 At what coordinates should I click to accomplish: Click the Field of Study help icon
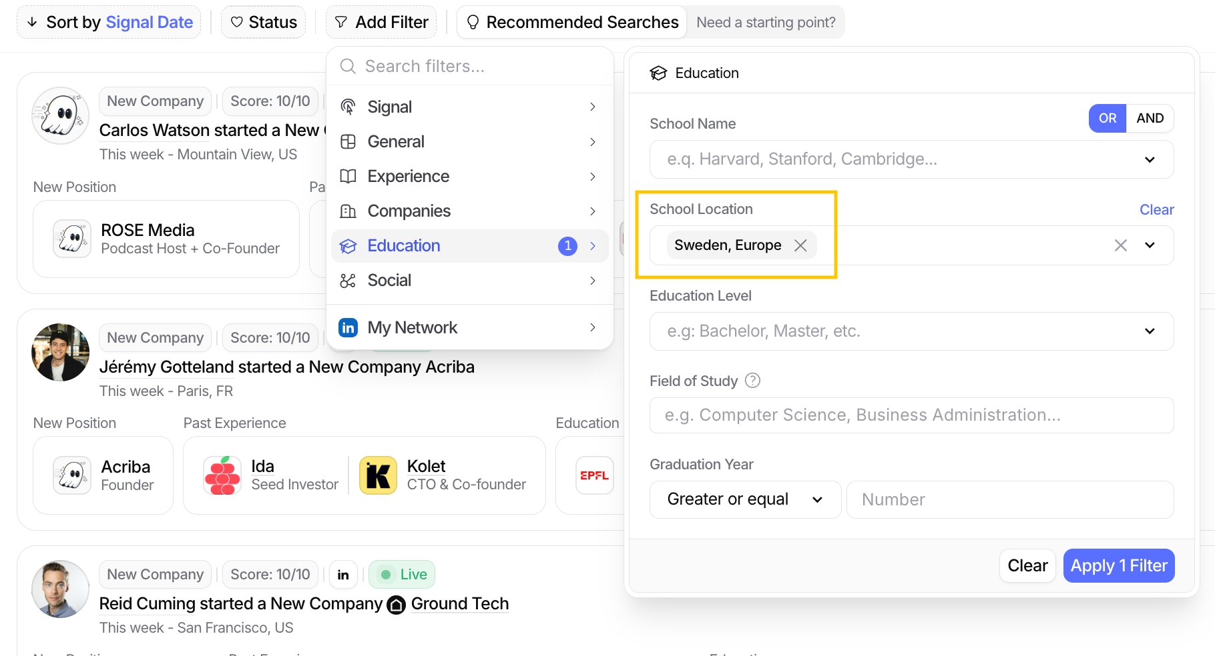752,381
